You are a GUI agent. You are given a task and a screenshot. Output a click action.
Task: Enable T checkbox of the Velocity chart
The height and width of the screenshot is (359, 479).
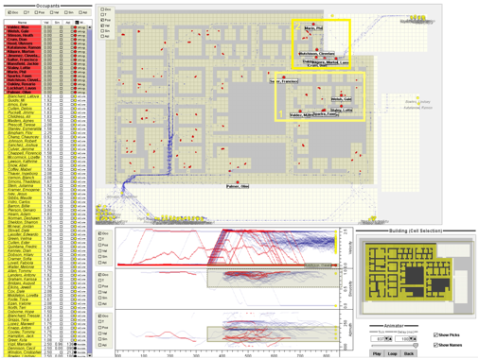[x=100, y=239]
